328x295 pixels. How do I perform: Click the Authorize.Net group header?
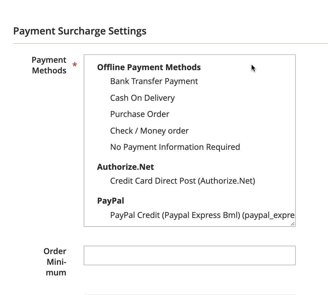click(125, 167)
